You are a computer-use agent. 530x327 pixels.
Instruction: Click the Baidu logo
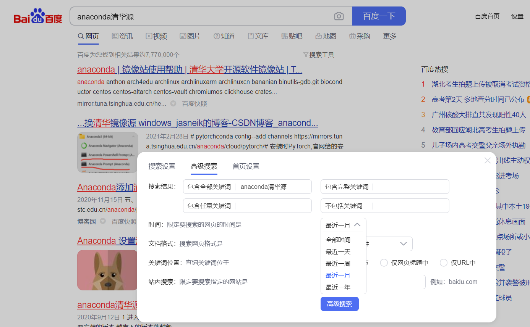[x=38, y=16]
